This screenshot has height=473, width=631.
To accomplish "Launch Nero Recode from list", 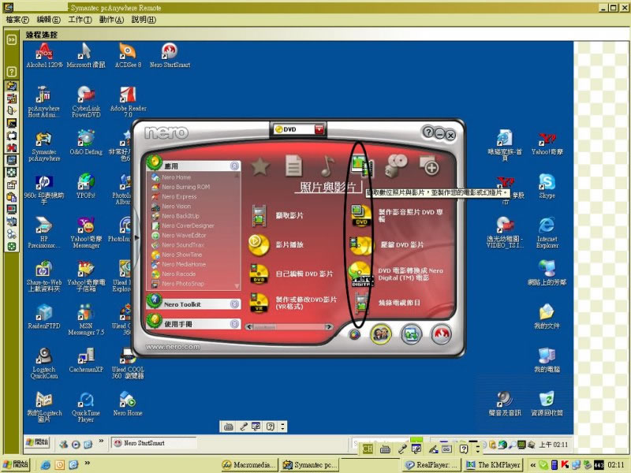I will pos(178,274).
